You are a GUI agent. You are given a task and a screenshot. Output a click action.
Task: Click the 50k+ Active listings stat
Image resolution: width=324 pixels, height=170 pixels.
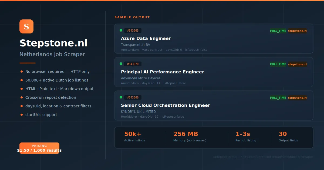coord(134,137)
